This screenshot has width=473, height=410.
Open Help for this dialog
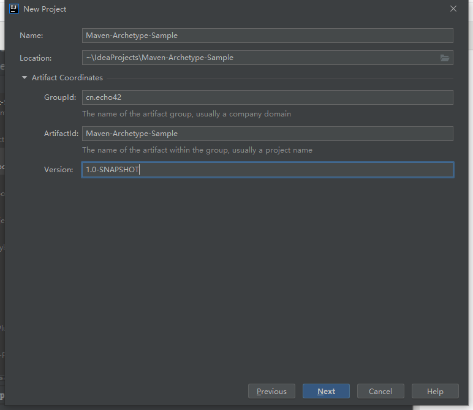coord(435,391)
